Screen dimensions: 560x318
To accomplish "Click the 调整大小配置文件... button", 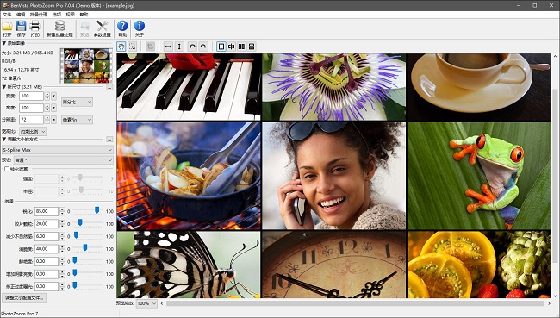I will tap(24, 297).
